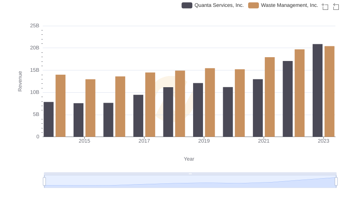
Task: Click the 10B y-axis label
Action: click(35, 92)
